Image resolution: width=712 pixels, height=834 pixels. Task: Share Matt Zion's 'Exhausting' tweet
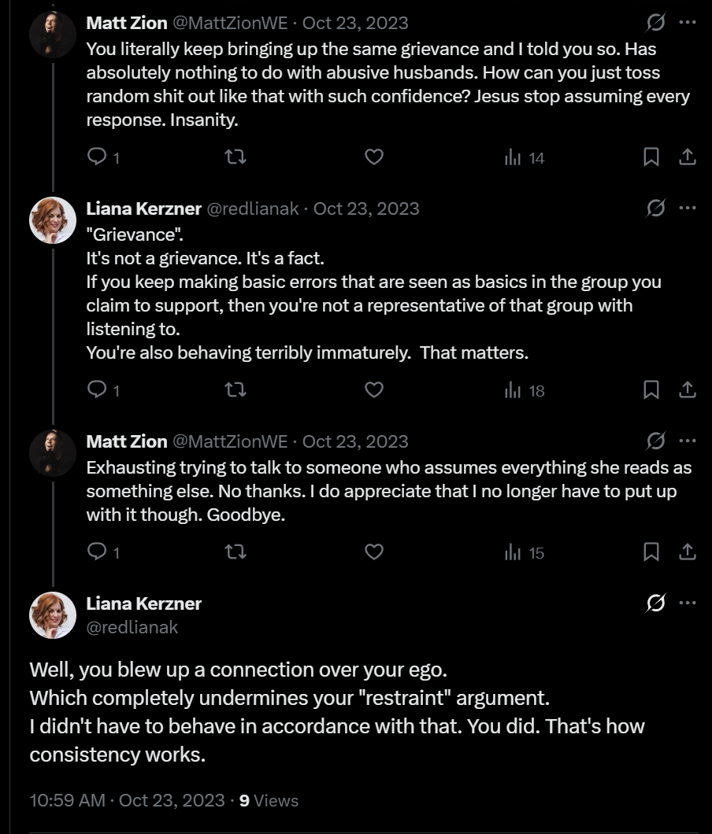(x=688, y=552)
